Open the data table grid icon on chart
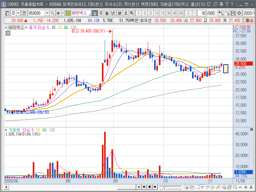 pos(8,33)
